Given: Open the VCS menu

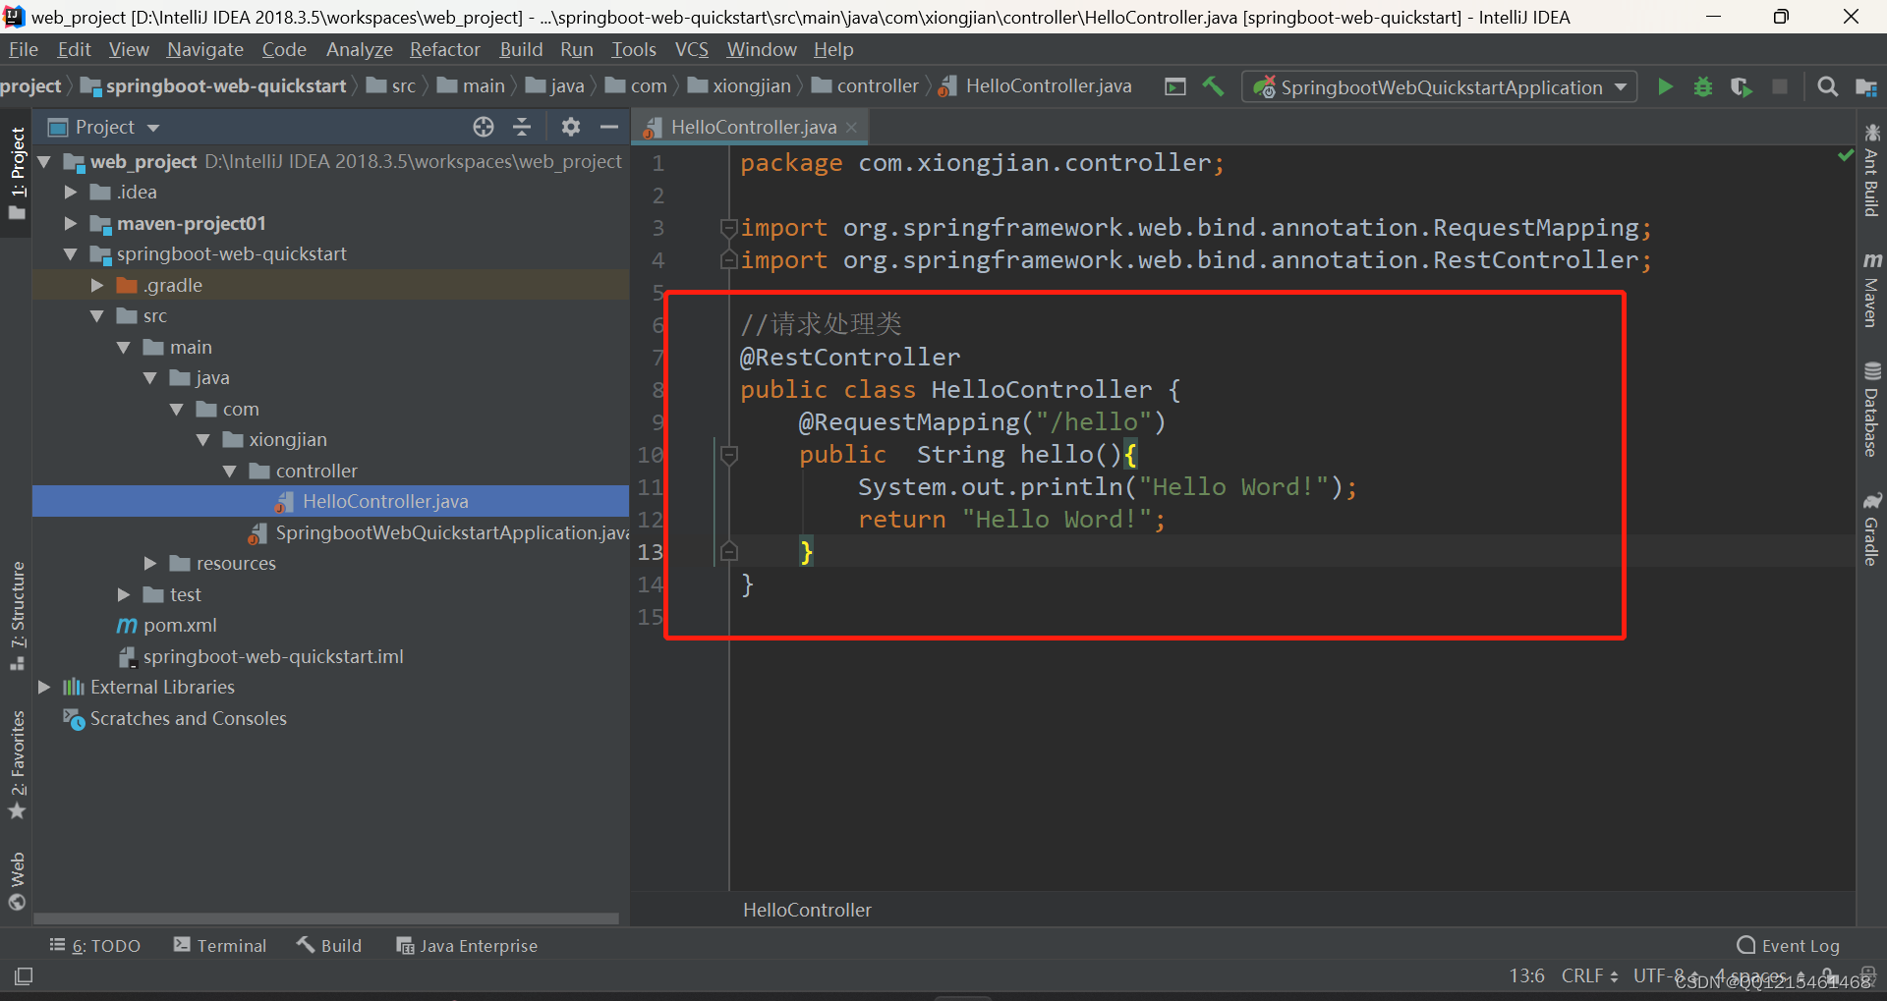Looking at the screenshot, I should click(x=692, y=49).
